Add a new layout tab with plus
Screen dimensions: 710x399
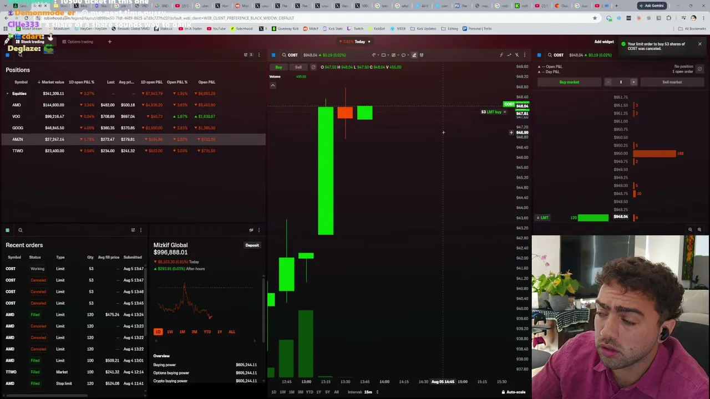(109, 42)
